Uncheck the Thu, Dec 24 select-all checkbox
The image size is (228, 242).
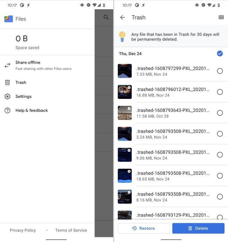pyautogui.click(x=220, y=53)
